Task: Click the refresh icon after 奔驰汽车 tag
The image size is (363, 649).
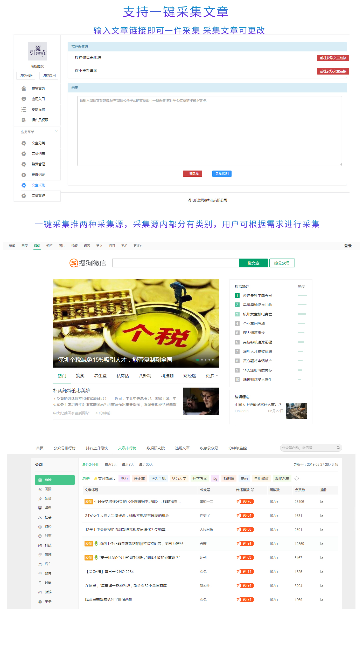Action: point(297,478)
